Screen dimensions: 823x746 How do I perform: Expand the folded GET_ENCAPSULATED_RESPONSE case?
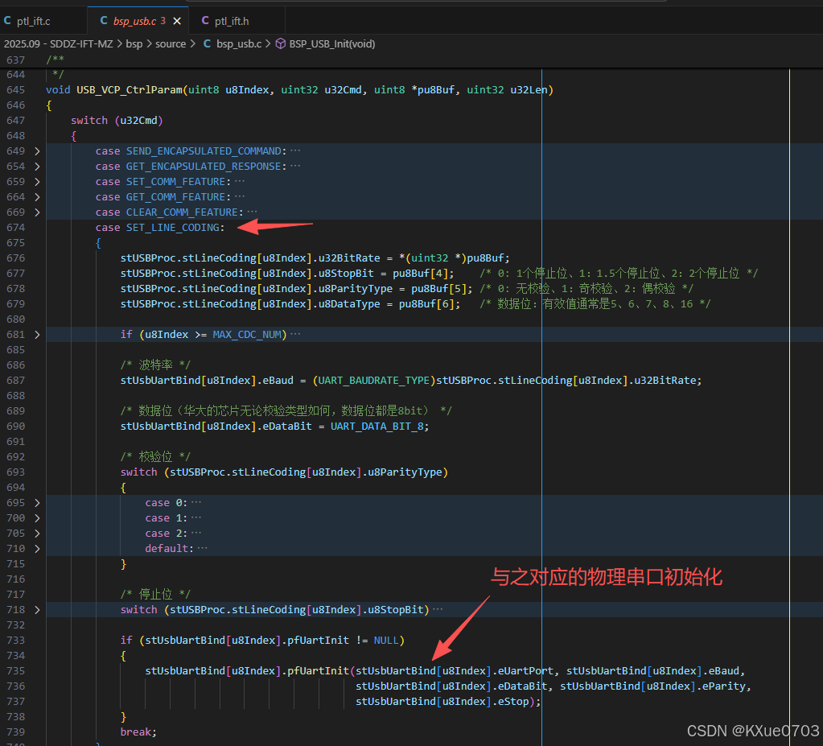[37, 167]
